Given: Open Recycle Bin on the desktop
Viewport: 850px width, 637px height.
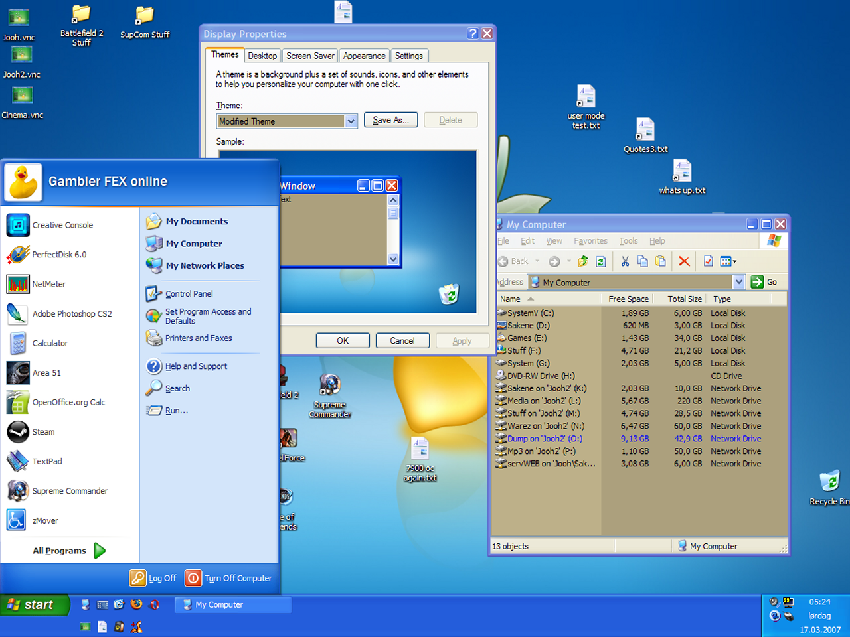Looking at the screenshot, I should tap(830, 488).
